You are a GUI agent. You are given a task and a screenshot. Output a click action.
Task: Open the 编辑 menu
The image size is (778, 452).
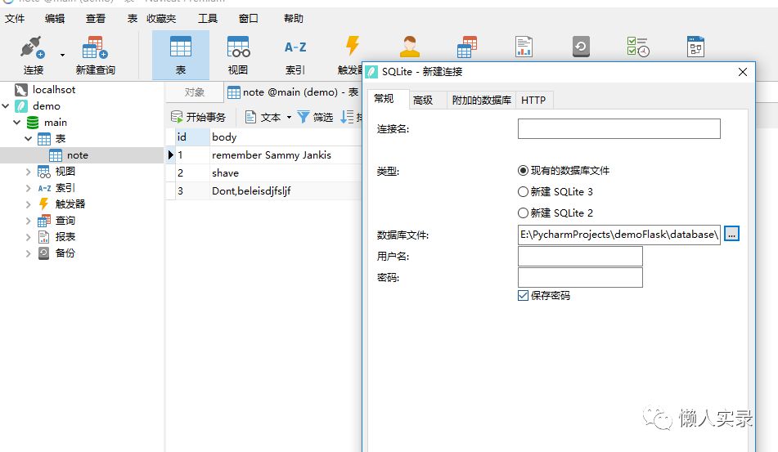tap(55, 18)
